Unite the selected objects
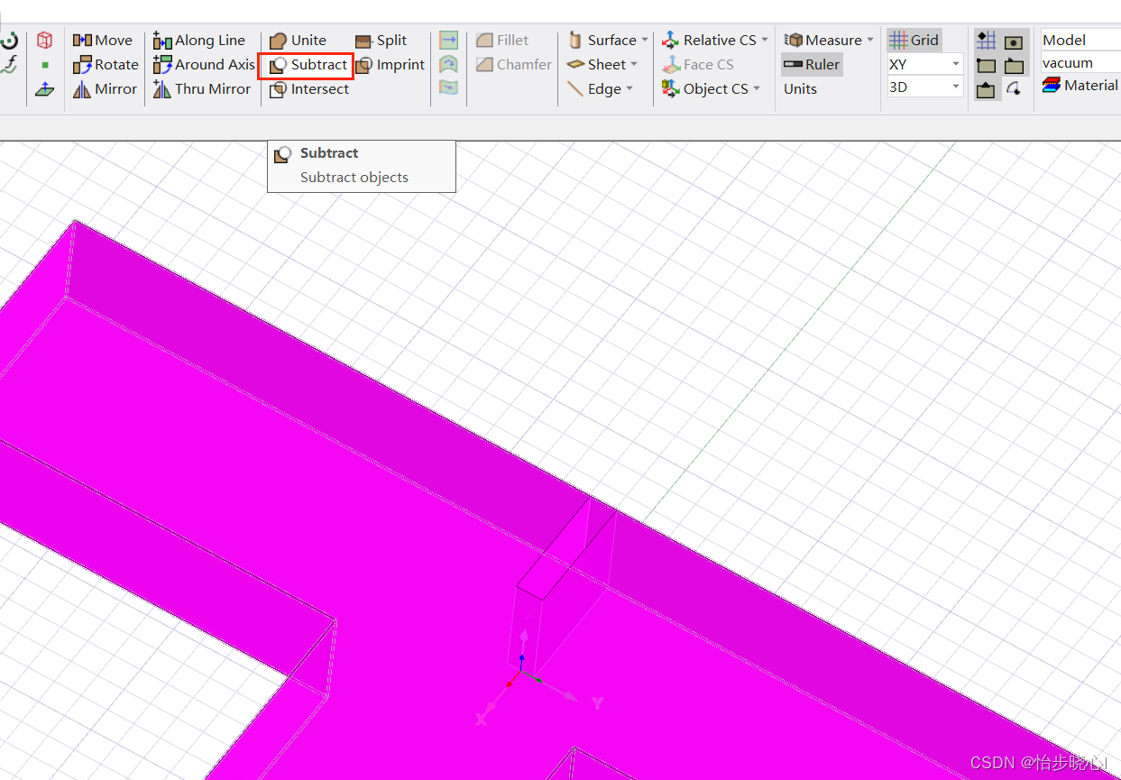Viewport: 1121px width, 780px height. (299, 41)
